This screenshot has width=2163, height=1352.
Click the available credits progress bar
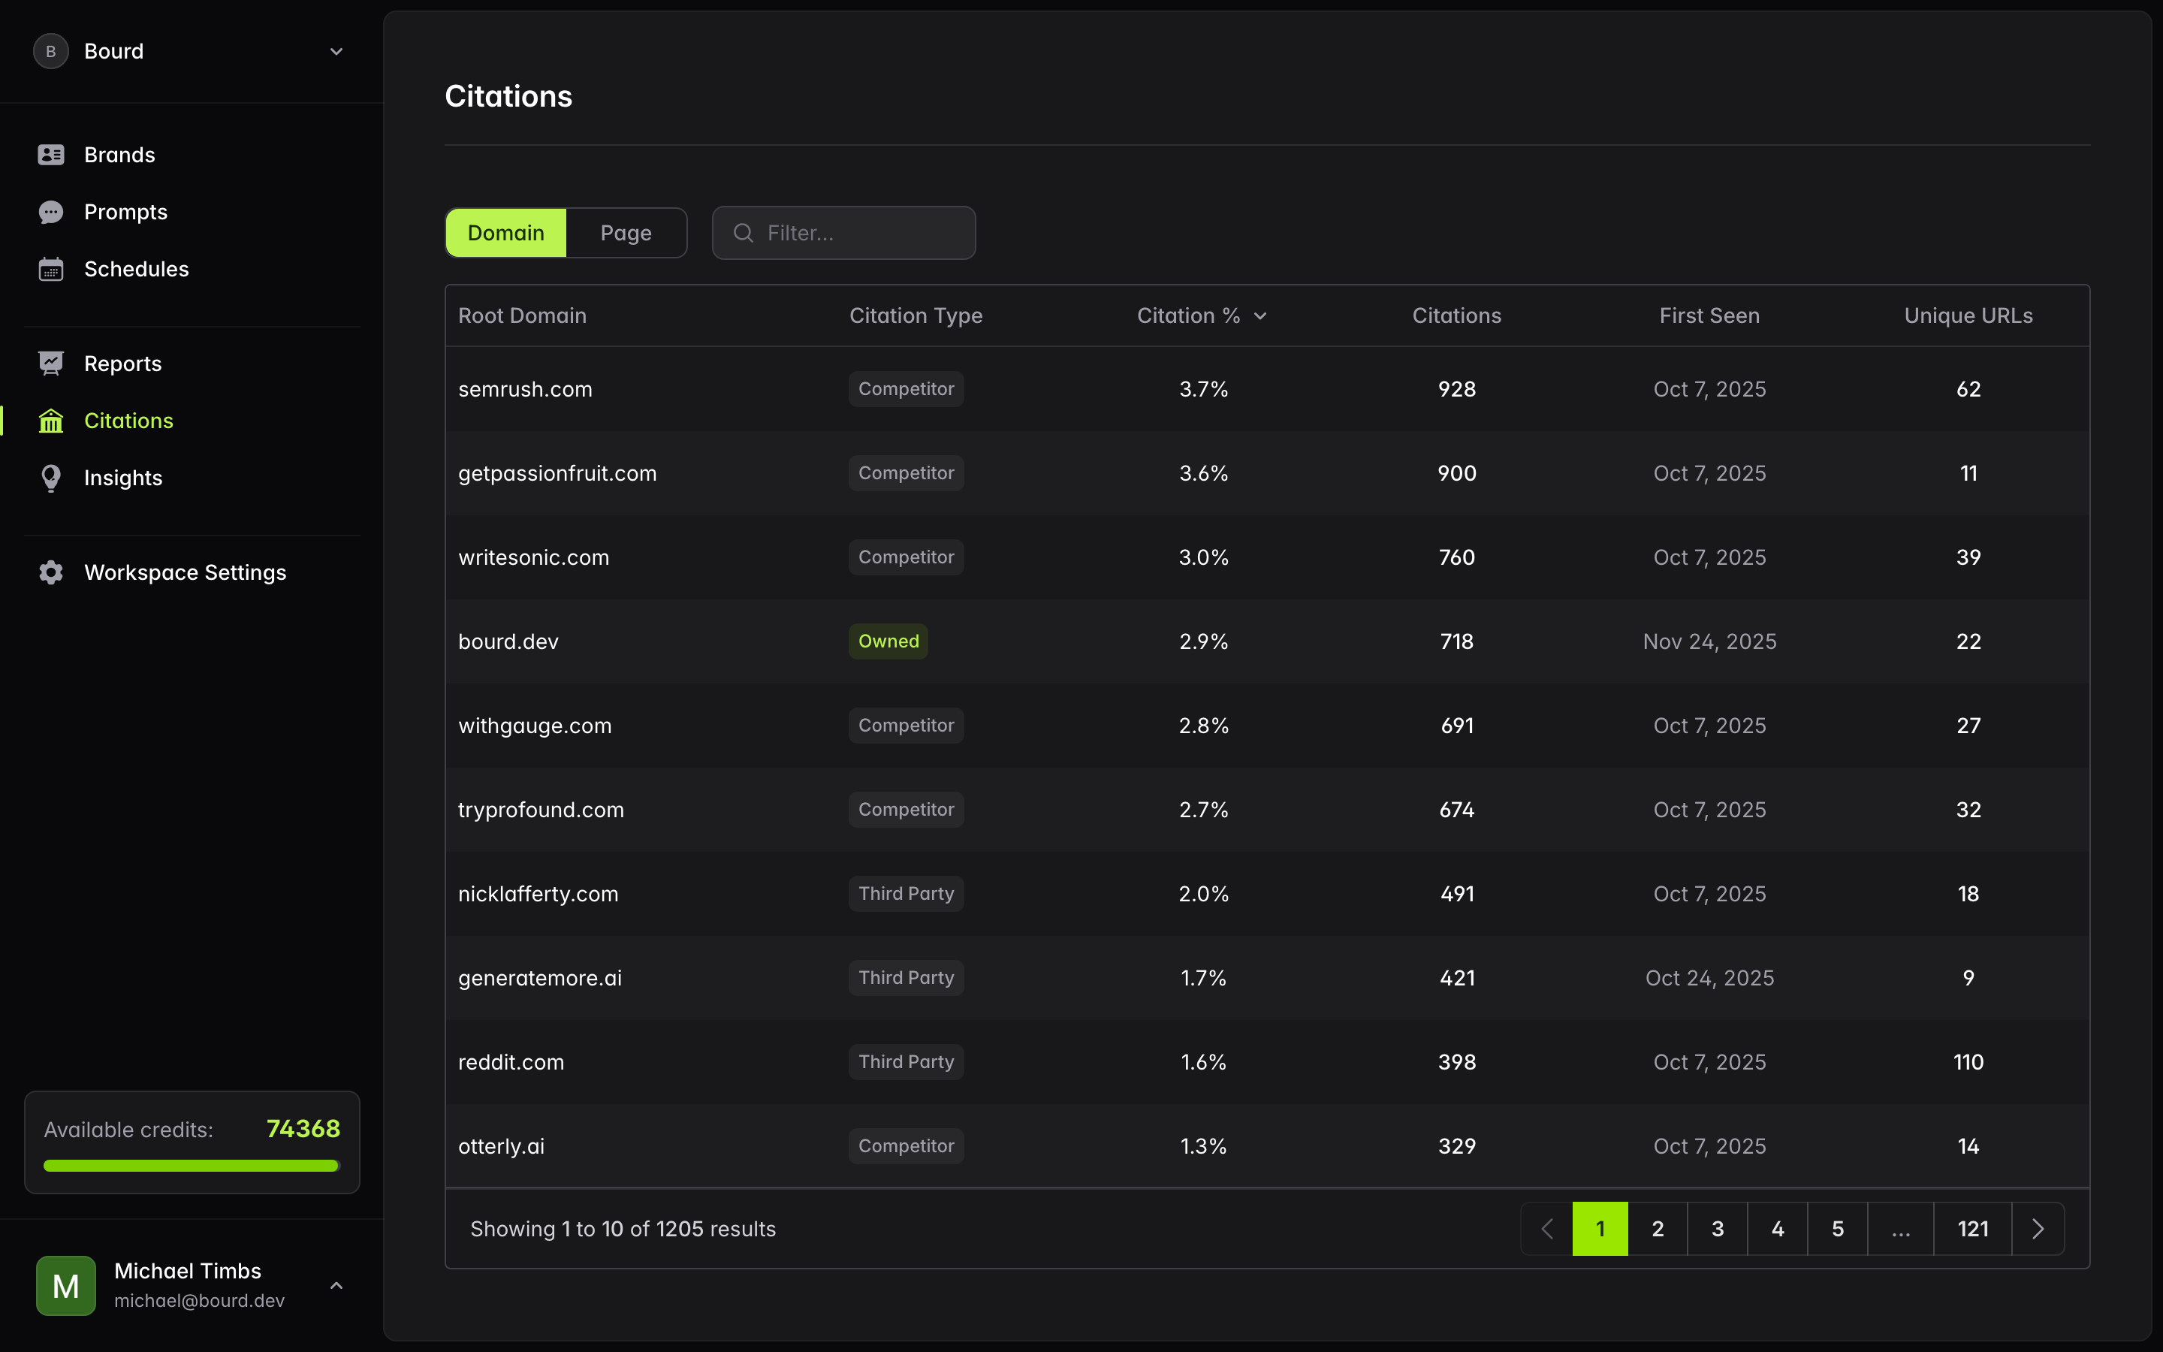(192, 1165)
